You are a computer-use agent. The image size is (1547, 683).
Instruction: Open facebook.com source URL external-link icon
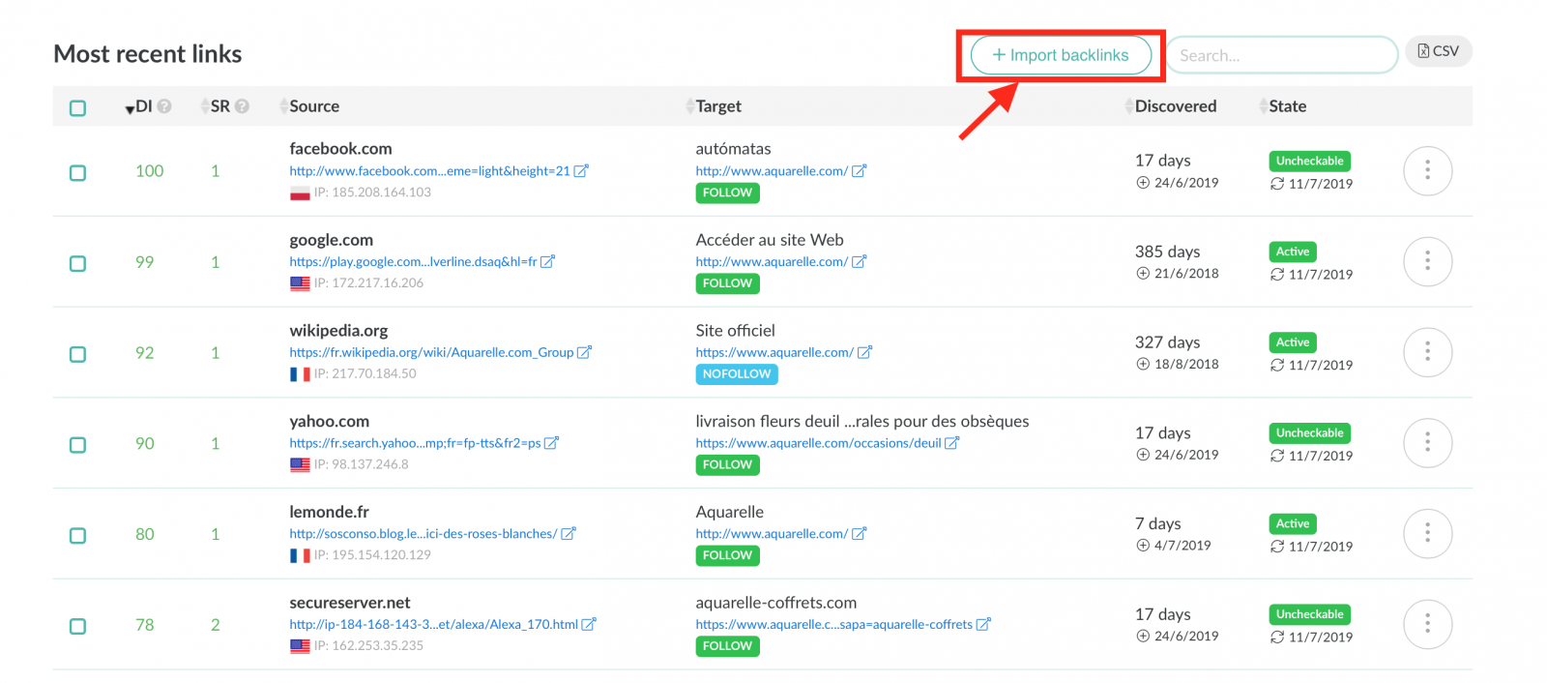[581, 171]
